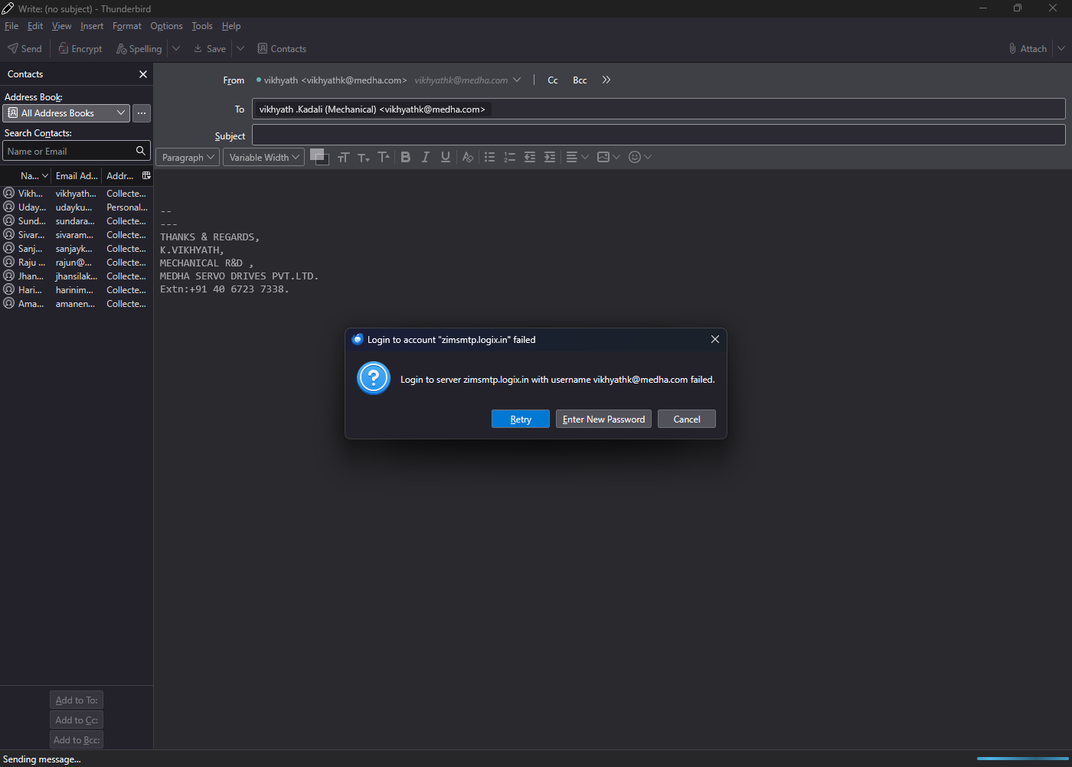Click the indent text icon
Viewport: 1072px width, 767px height.
point(550,157)
